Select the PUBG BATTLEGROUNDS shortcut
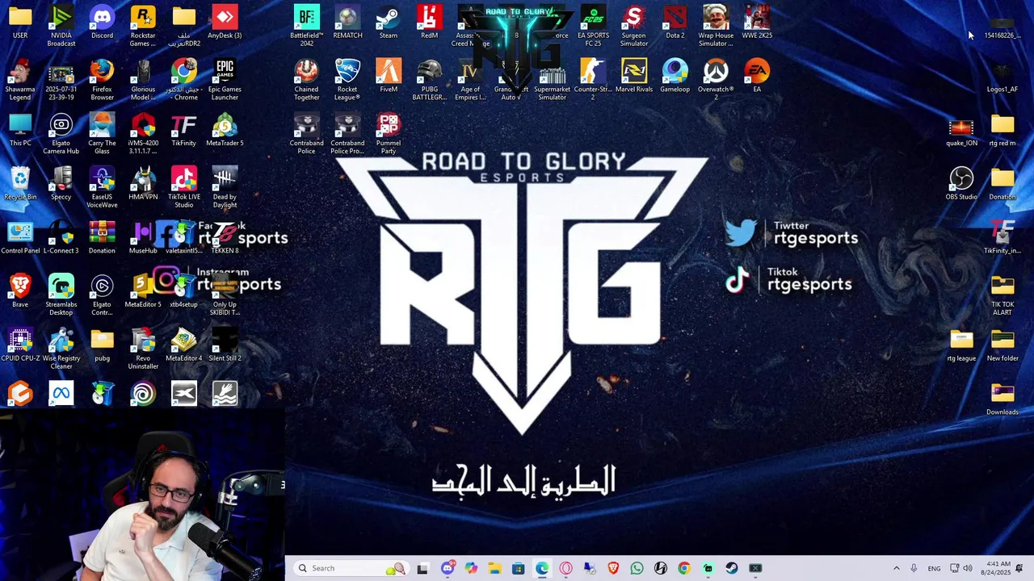1034x581 pixels. pyautogui.click(x=429, y=79)
